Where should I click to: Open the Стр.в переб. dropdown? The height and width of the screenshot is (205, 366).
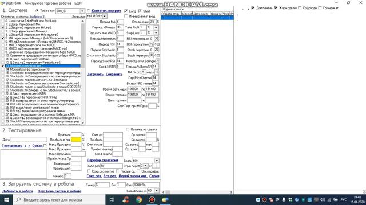click(145, 166)
